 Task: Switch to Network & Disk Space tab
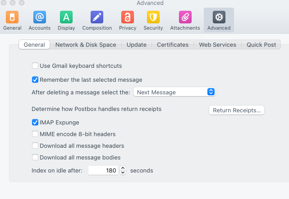tap(86, 44)
